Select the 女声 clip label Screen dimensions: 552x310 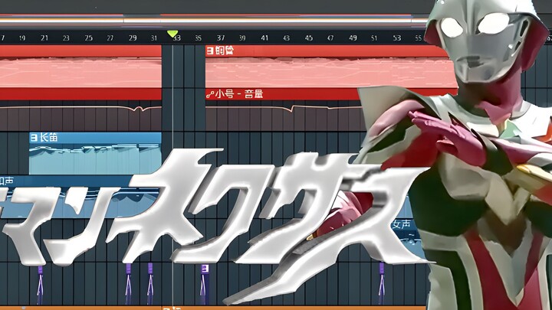click(401, 225)
